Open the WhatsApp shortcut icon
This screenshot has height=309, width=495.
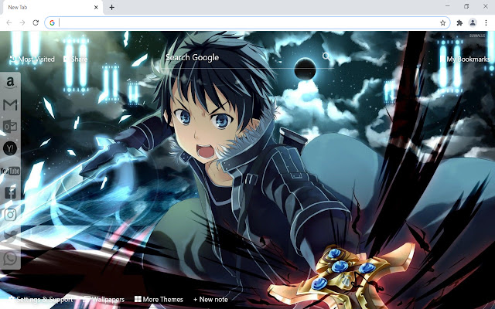coord(10,259)
